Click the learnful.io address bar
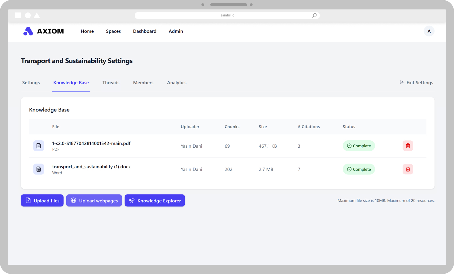Image resolution: width=454 pixels, height=274 pixels. (x=227, y=15)
